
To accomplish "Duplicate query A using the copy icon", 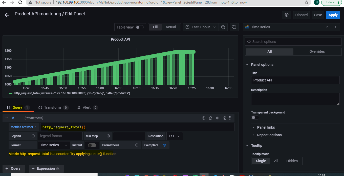I will click(210, 118).
